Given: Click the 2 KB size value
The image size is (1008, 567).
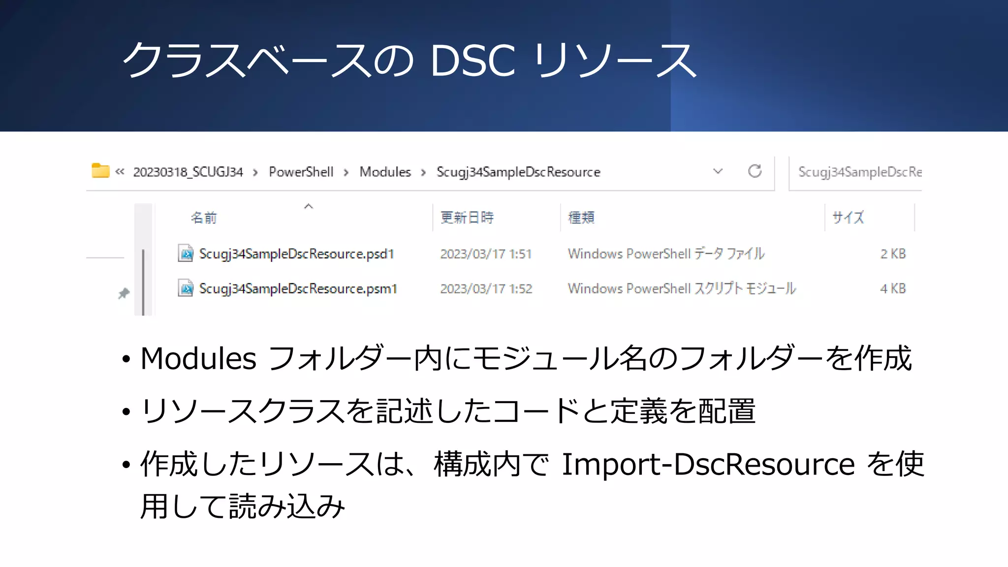Looking at the screenshot, I should pos(893,254).
